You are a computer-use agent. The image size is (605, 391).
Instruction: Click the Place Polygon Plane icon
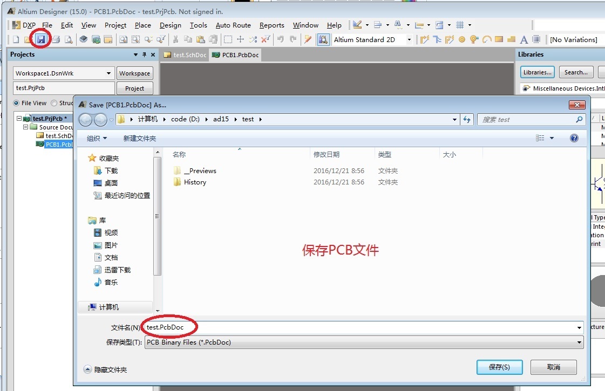[x=511, y=39]
